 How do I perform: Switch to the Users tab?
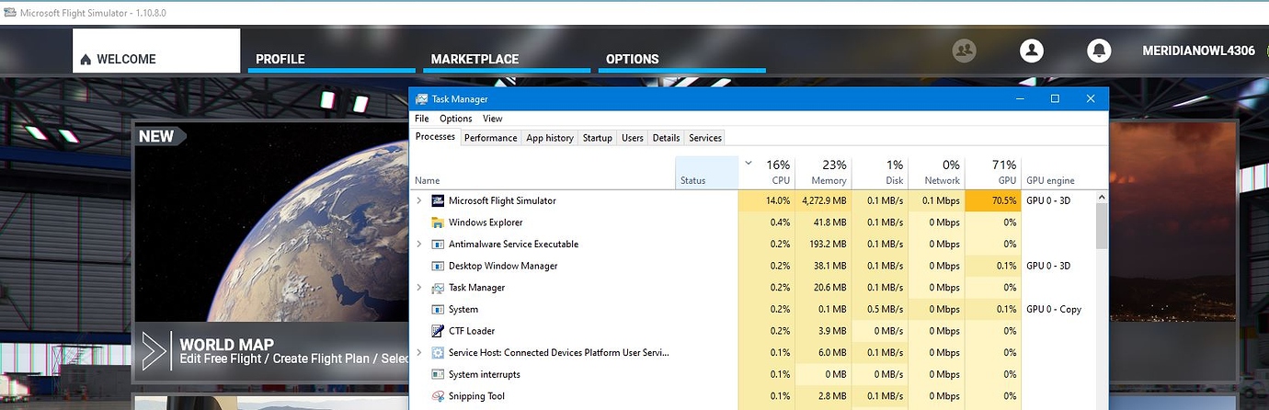coord(633,138)
